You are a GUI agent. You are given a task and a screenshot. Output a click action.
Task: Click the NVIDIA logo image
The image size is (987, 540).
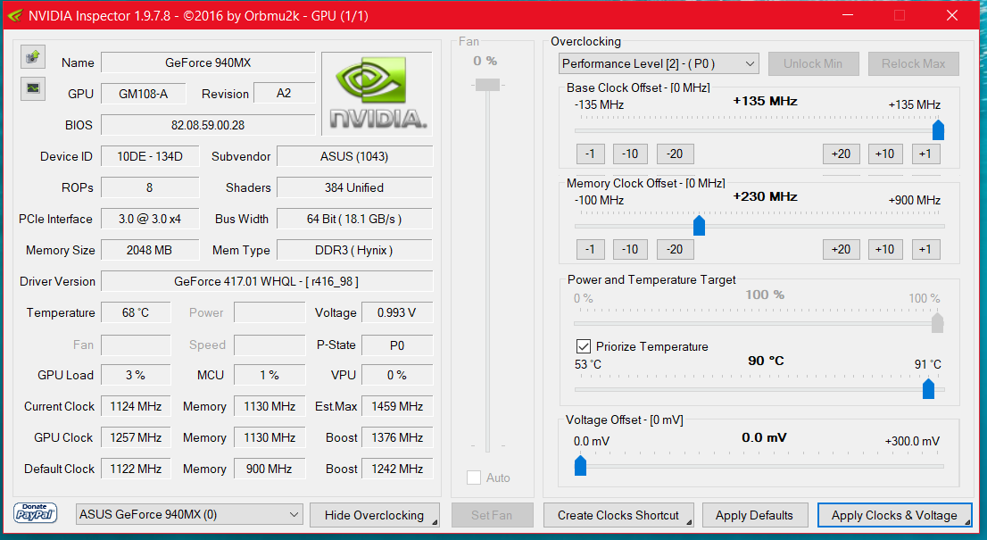pyautogui.click(x=377, y=94)
